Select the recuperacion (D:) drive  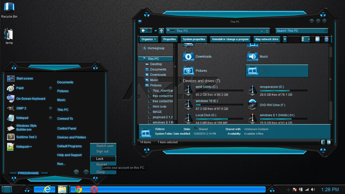coord(277,91)
